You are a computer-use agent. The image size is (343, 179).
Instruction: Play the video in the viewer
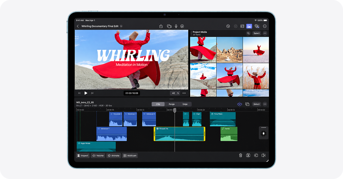click(x=86, y=93)
